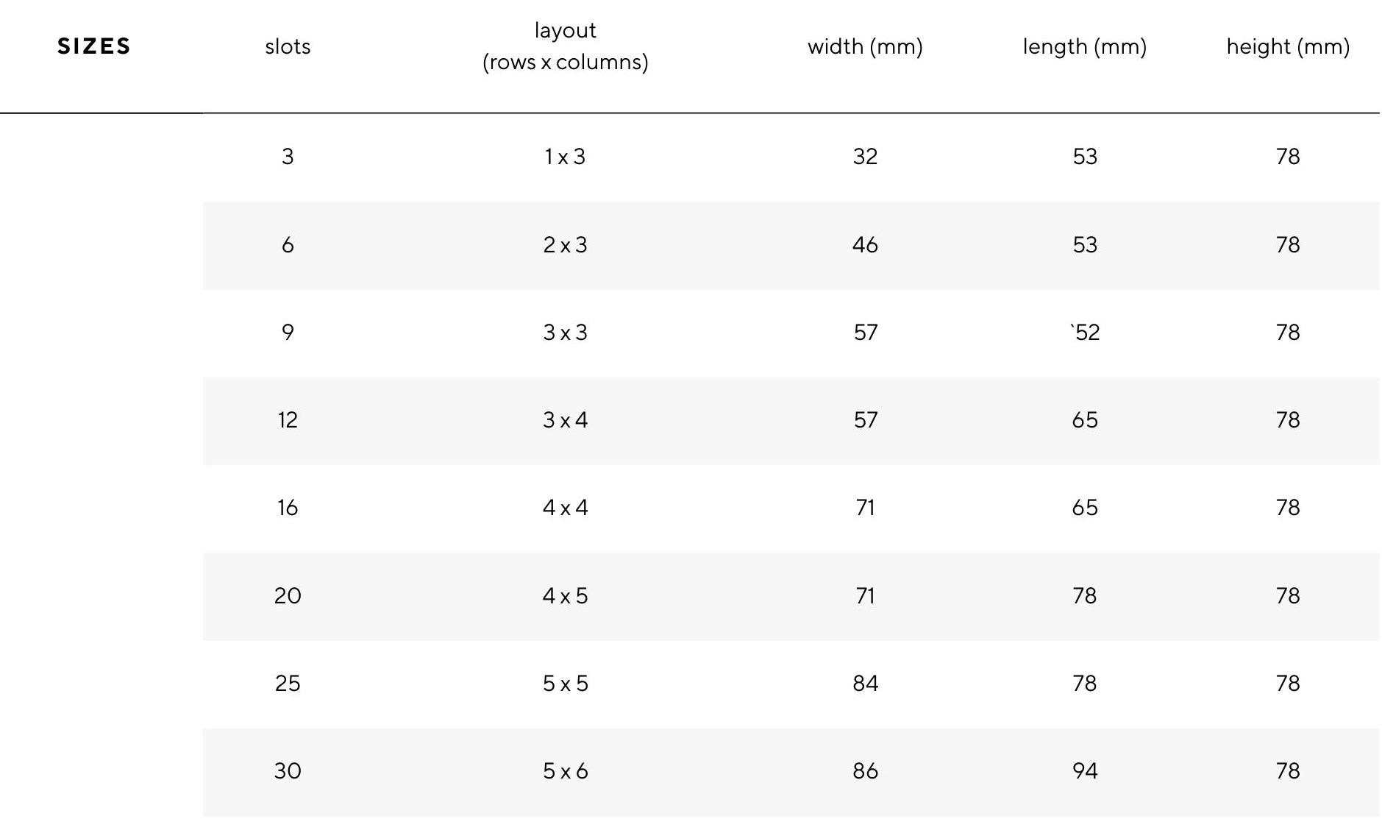Select the `52 length value
The image size is (1382, 819).
(1084, 333)
